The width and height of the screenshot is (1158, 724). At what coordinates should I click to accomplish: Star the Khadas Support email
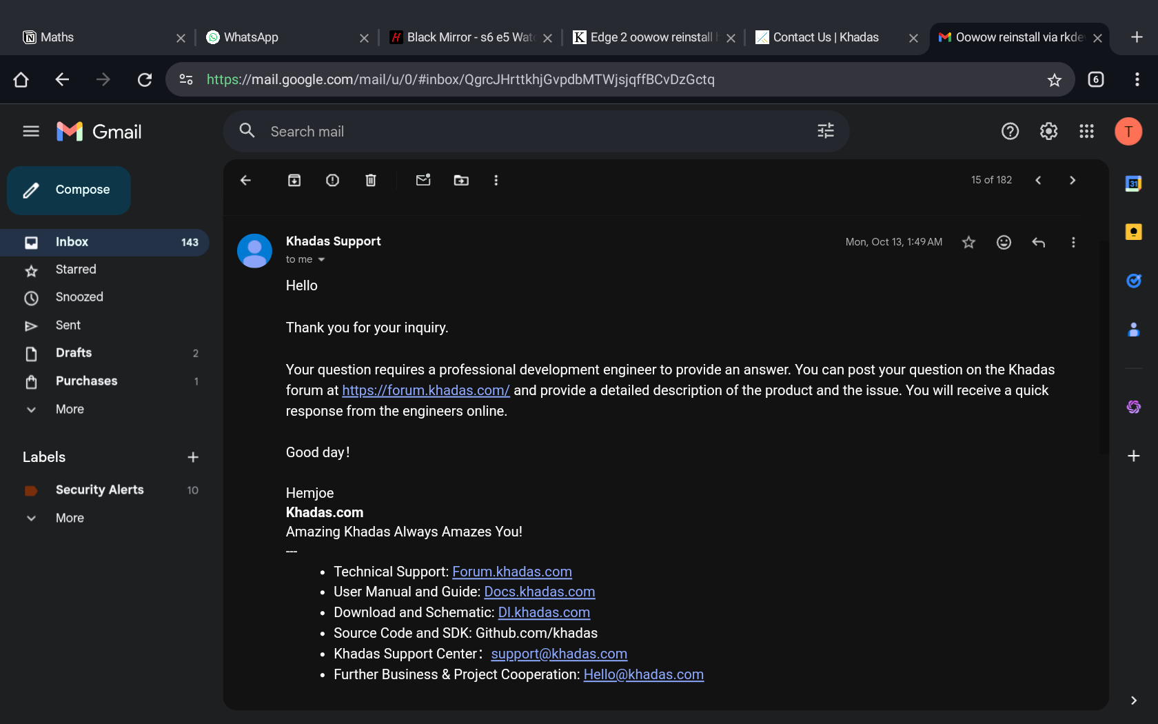(x=968, y=242)
